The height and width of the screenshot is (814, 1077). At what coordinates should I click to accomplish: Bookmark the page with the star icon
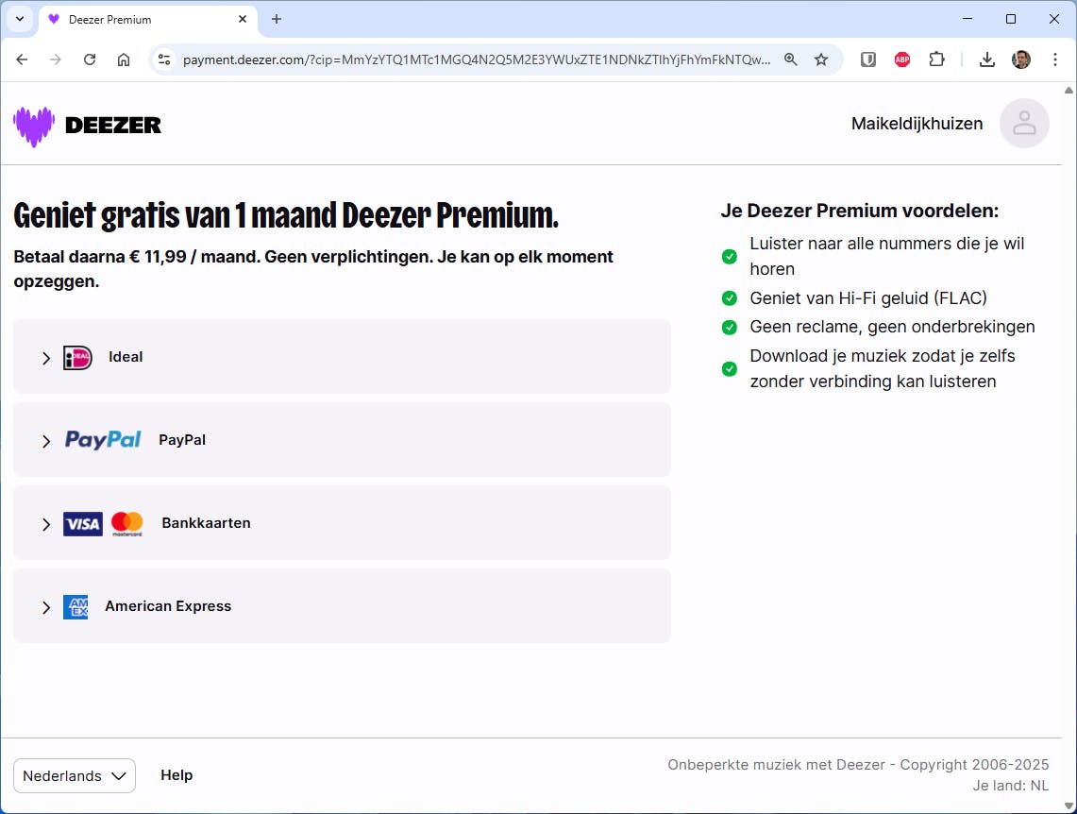821,59
